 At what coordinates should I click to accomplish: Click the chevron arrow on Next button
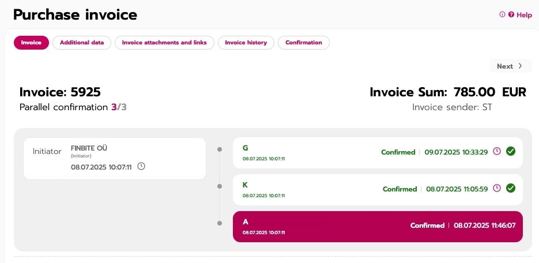pos(520,66)
